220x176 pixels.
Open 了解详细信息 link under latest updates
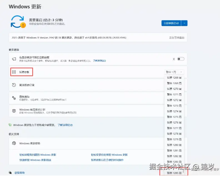click(99, 61)
